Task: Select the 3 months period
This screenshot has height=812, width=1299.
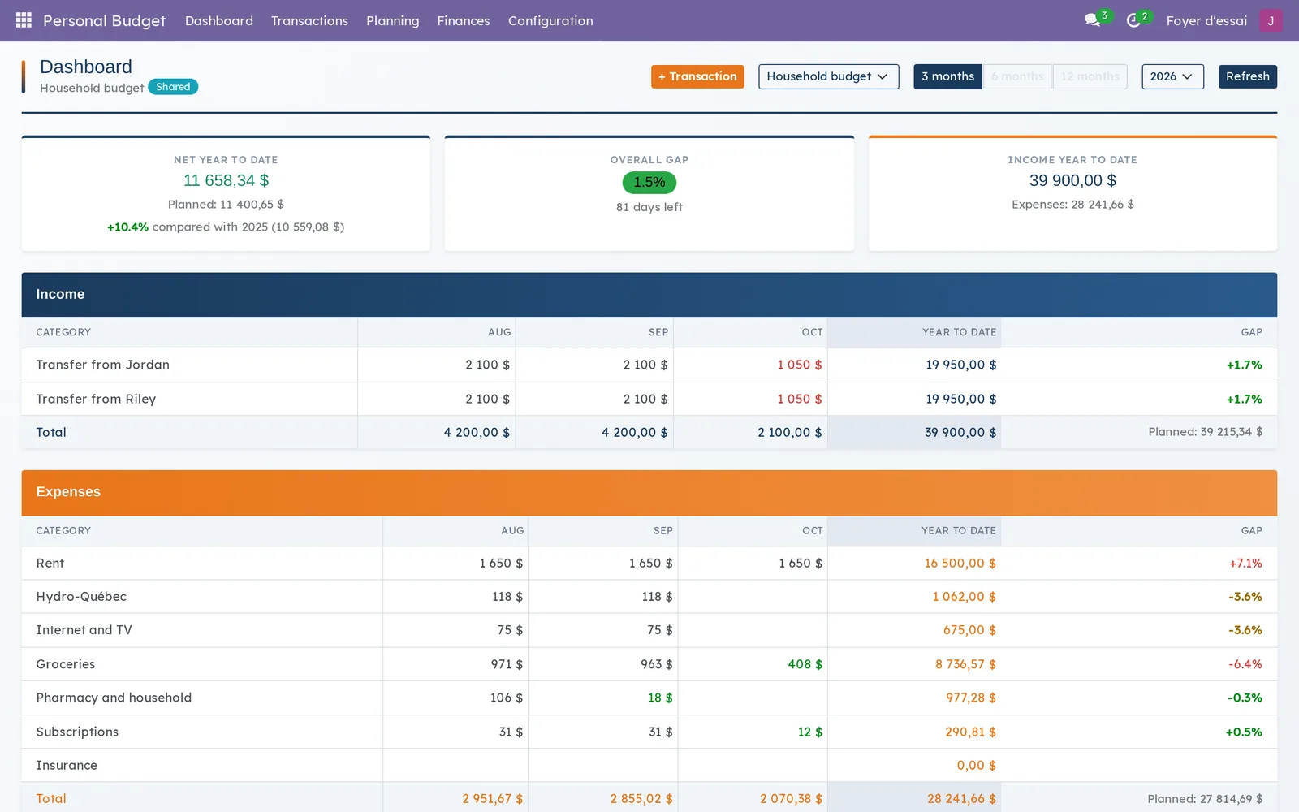Action: (947, 76)
